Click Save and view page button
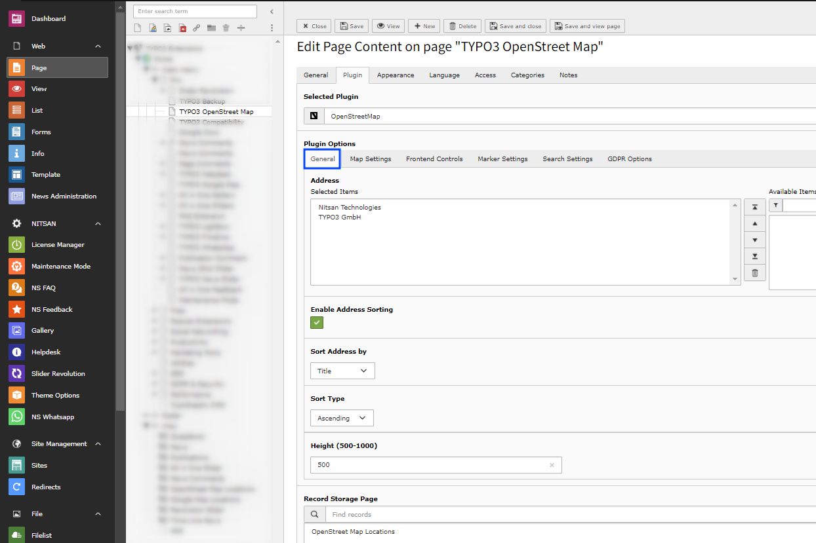This screenshot has width=816, height=543. tap(587, 26)
